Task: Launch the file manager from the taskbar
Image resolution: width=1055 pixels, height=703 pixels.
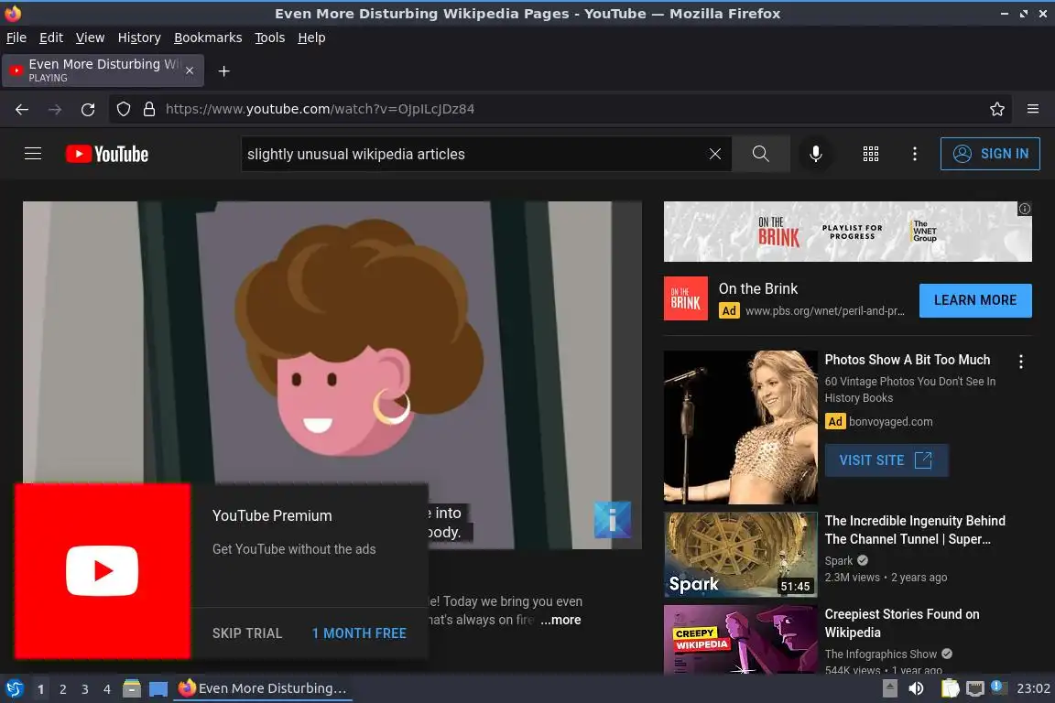Action: pyautogui.click(x=132, y=688)
